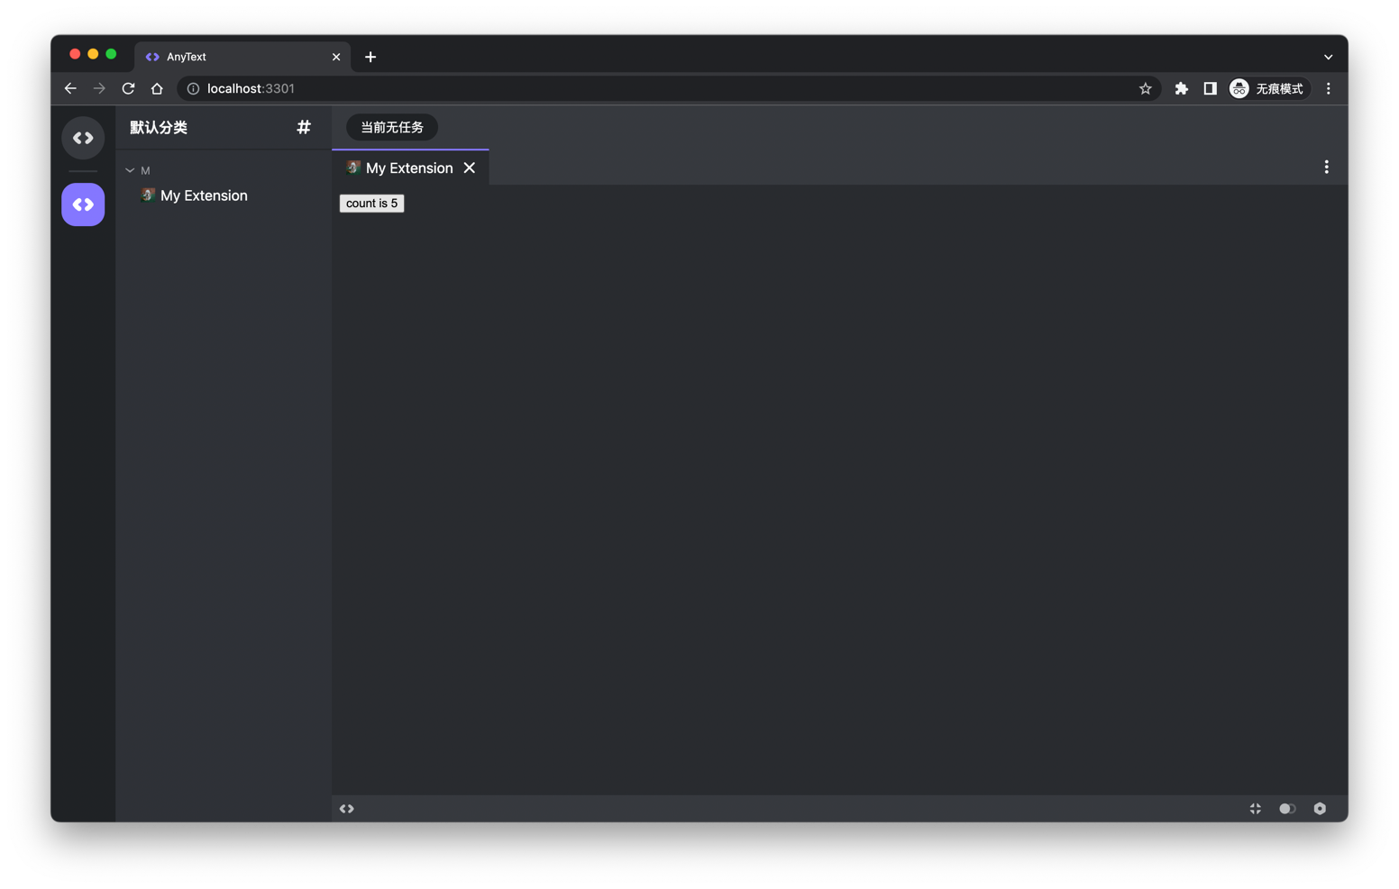The height and width of the screenshot is (889, 1399).
Task: Select the AnyText browser tab
Action: coord(242,57)
